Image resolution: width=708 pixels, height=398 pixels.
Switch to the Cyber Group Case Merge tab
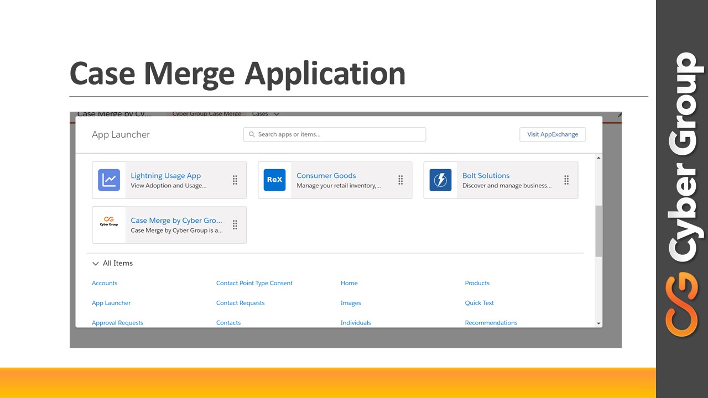(207, 113)
